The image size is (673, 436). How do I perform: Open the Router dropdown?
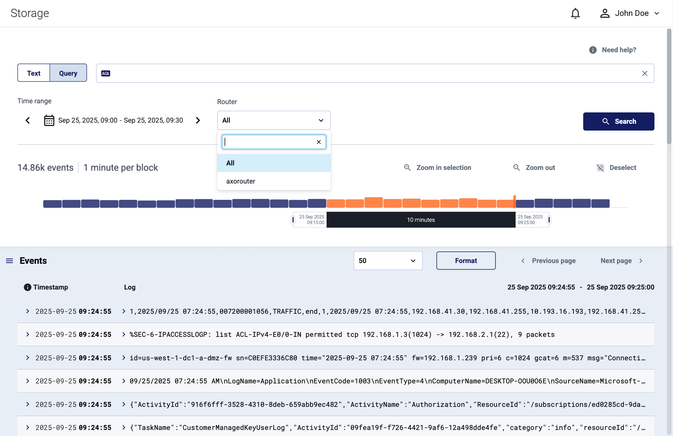(x=274, y=120)
